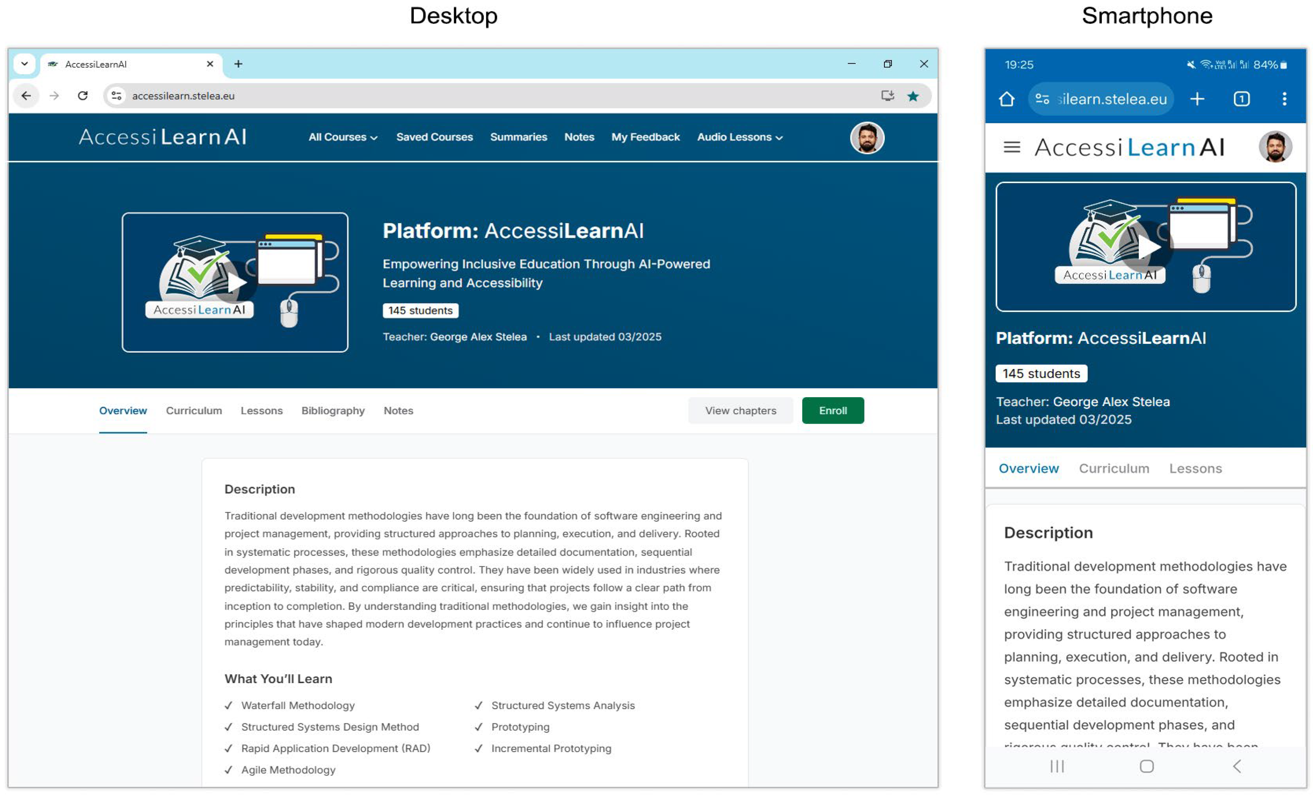Screen dimensions: 1313x795
Task: Click the desktop browser reload icon
Action: [82, 96]
